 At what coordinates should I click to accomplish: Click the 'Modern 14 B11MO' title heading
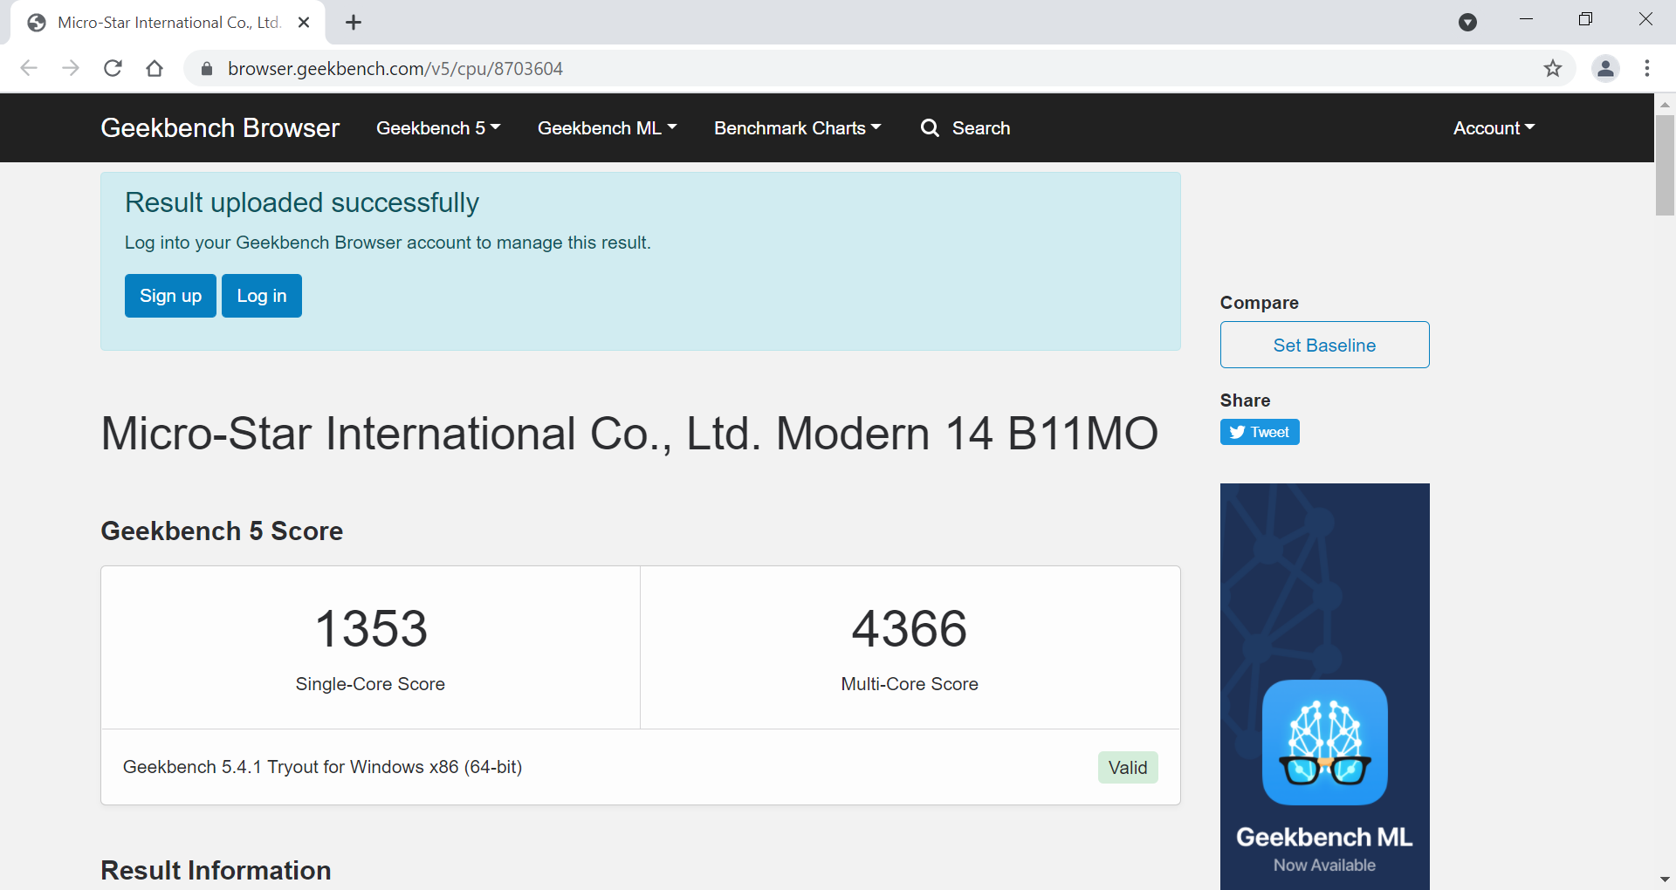629,434
